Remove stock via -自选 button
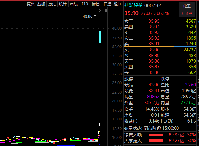 pyautogui.click(x=107, y=4)
